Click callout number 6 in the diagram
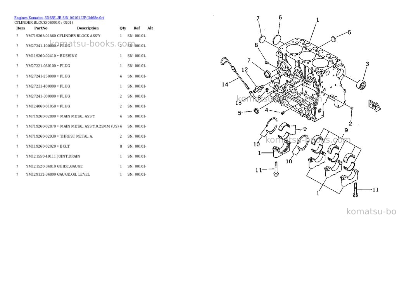Image resolution: width=397 pixels, height=281 pixels. point(280,17)
